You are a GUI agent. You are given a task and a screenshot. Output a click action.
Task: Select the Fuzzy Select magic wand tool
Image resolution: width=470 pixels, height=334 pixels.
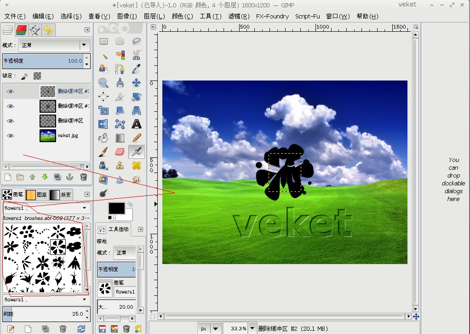[x=103, y=55]
